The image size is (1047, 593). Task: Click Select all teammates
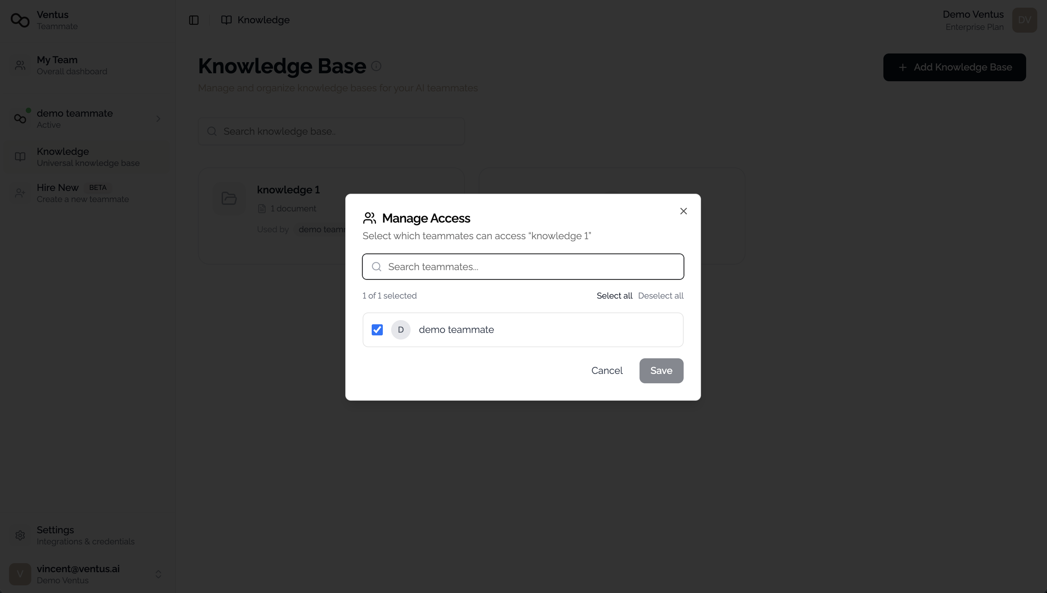coord(615,295)
